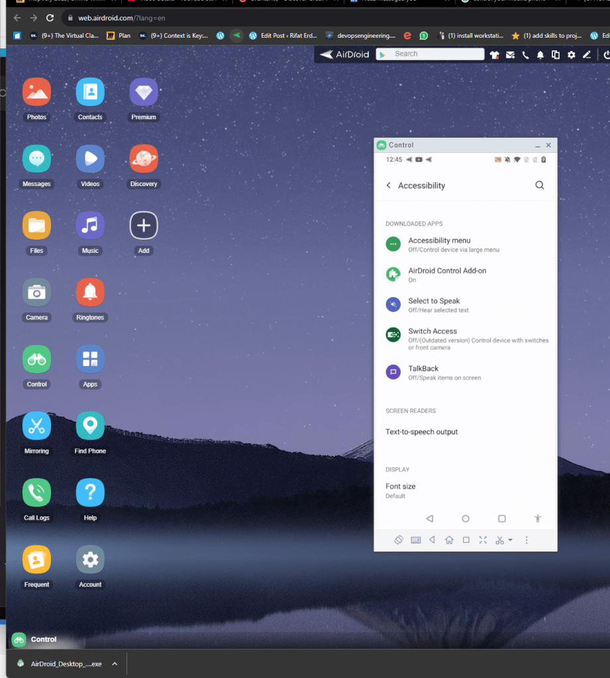Open the Accessibility menu setting
610x678 pixels.
tap(466, 244)
